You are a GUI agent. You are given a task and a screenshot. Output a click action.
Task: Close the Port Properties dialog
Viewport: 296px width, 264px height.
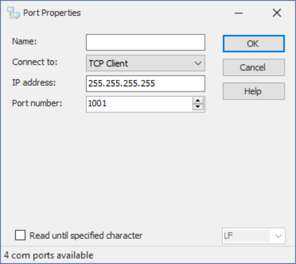coord(277,13)
